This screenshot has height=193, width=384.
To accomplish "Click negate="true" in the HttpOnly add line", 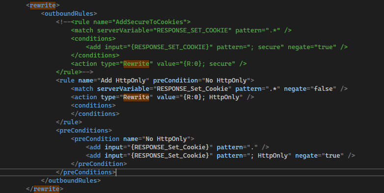I will point(319,156).
